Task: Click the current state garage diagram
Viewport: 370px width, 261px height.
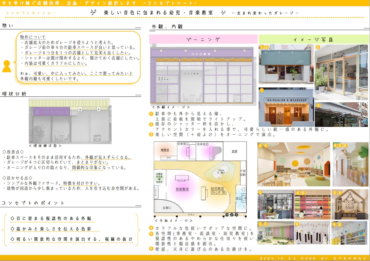Action: point(70,121)
